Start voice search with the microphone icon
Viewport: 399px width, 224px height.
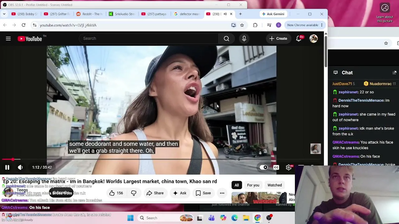pos(244,39)
